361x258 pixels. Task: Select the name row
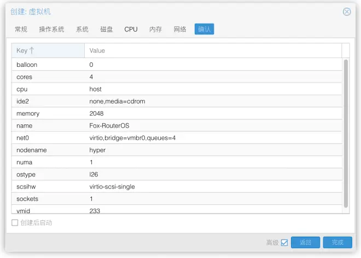coord(177,125)
